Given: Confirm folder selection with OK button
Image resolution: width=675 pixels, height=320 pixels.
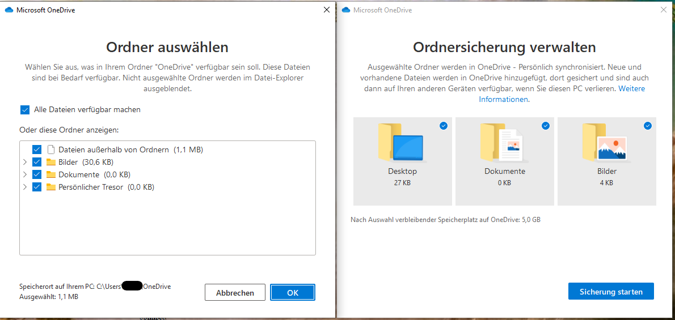Looking at the screenshot, I should [293, 292].
